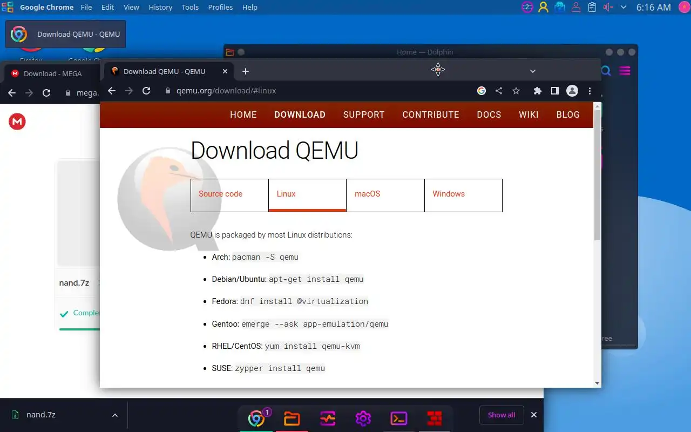Image resolution: width=691 pixels, height=432 pixels.
Task: Open the SUPPORT nav link
Action: click(364, 114)
